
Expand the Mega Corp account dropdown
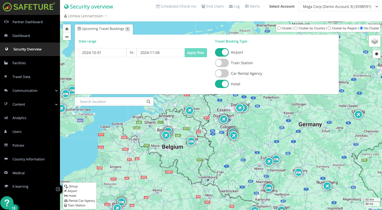click(338, 6)
